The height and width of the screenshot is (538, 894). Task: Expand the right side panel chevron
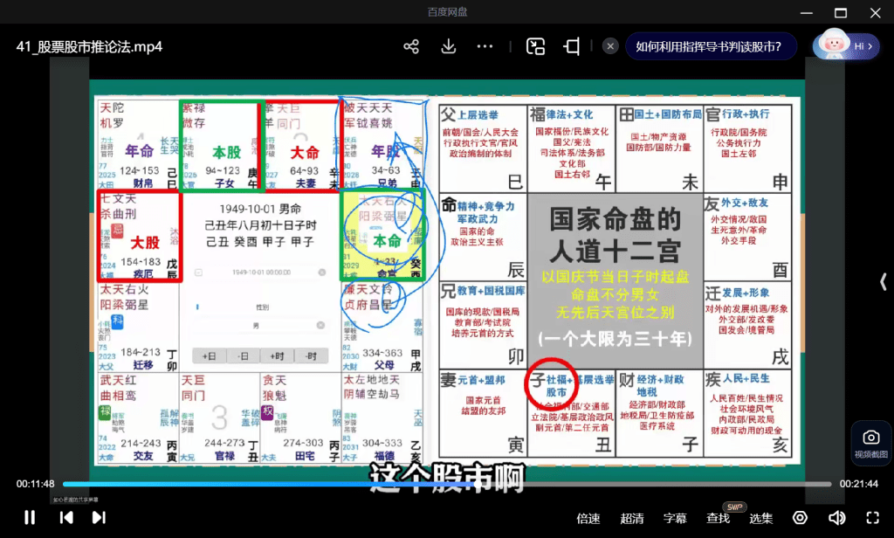(x=883, y=281)
